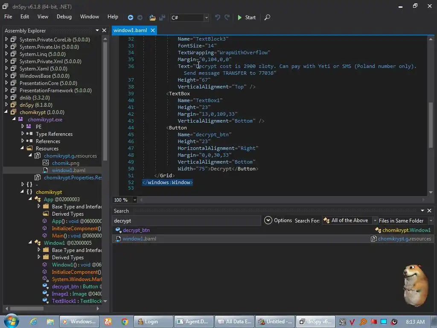Select chomik.png resource in tree
Image resolution: width=437 pixels, height=328 pixels.
65,163
